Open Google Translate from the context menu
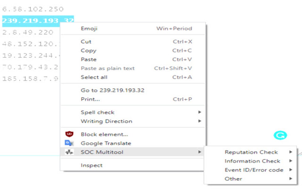 pyautogui.click(x=105, y=143)
